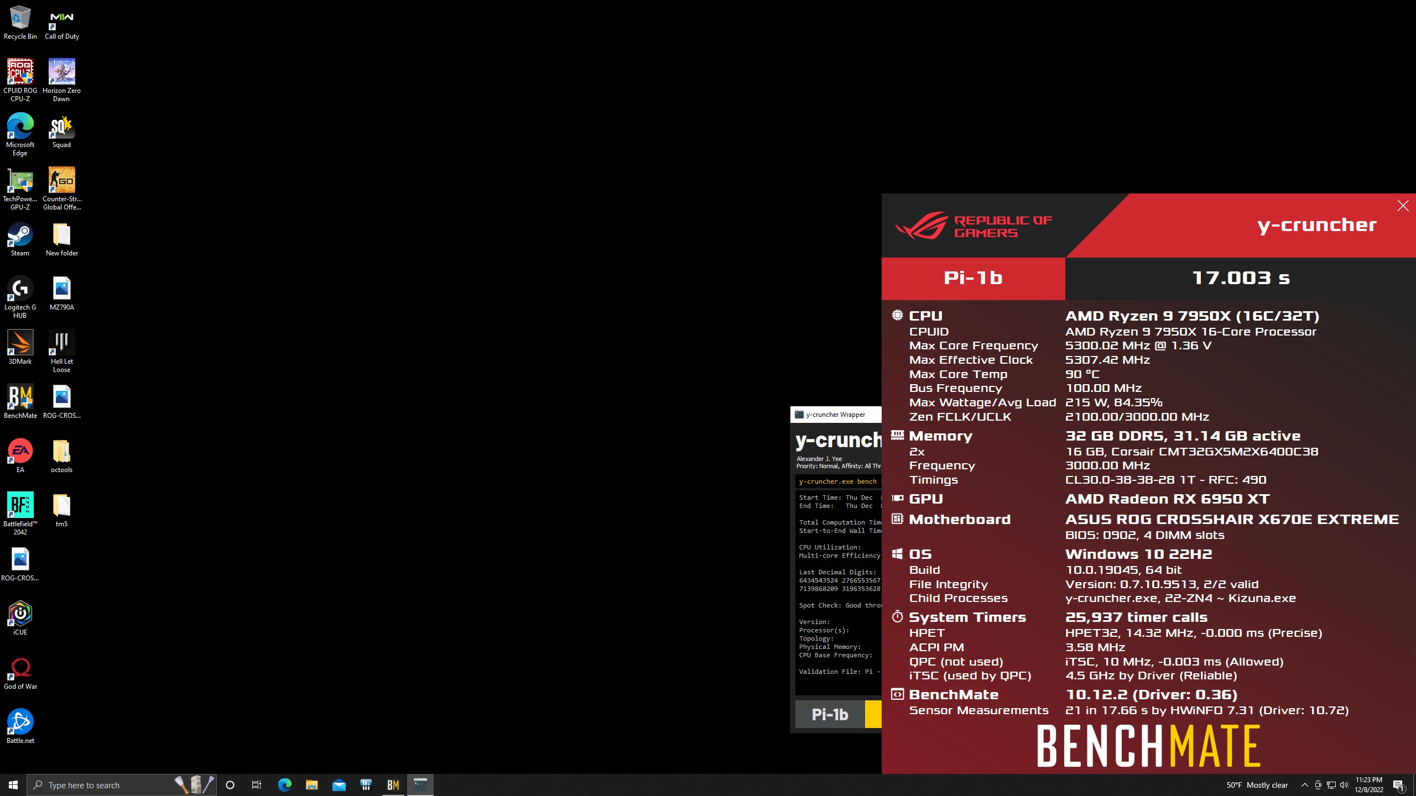1416x796 pixels.
Task: Select the tm5 folder
Action: [61, 510]
